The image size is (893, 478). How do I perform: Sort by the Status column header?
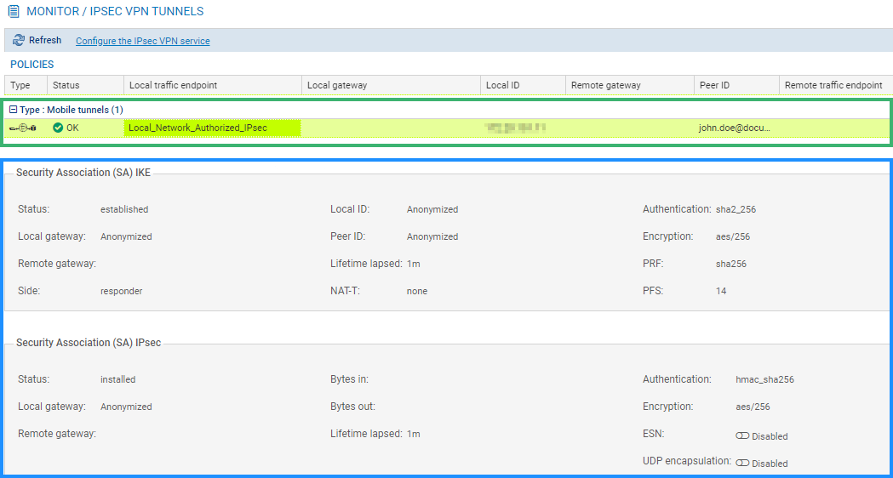pyautogui.click(x=66, y=85)
